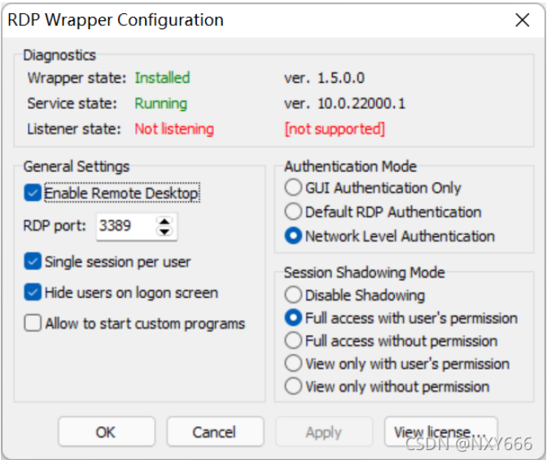Uncheck Hide users on logon screen
This screenshot has width=547, height=464.
pyautogui.click(x=33, y=293)
